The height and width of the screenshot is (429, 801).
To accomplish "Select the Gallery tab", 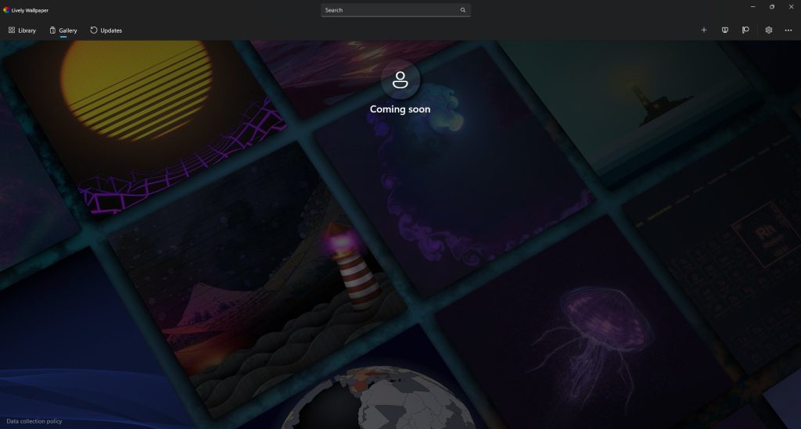I will pos(63,30).
